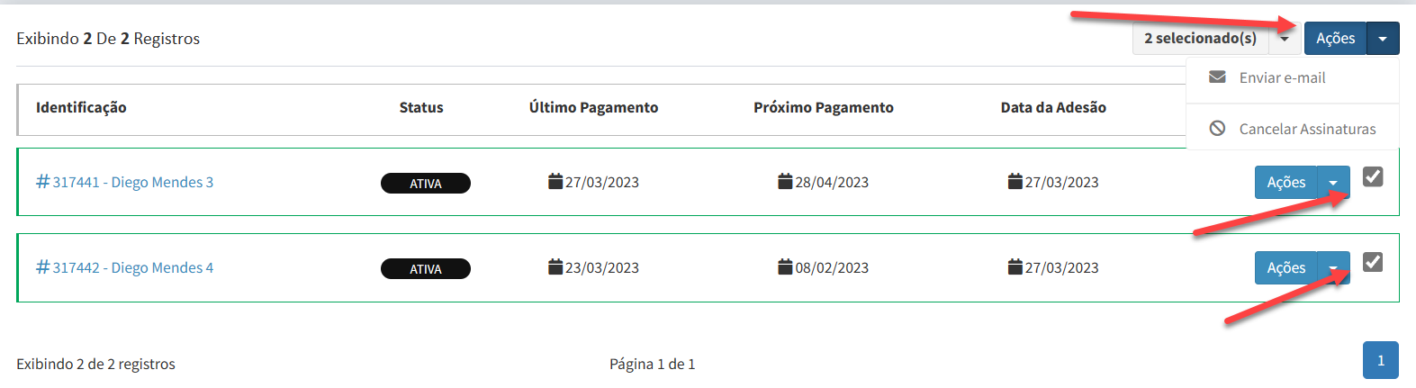The height and width of the screenshot is (388, 1416).
Task: Open the top Ações dropdown caret
Action: 1383,39
